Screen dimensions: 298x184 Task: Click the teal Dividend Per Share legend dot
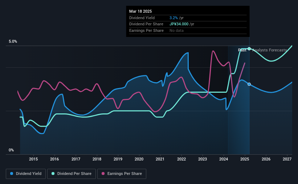[53, 173]
